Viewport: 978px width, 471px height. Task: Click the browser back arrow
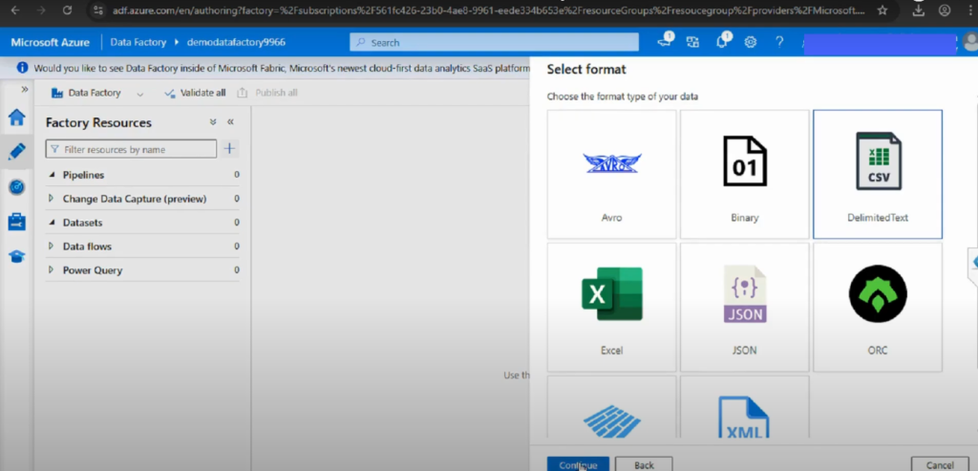(x=15, y=10)
